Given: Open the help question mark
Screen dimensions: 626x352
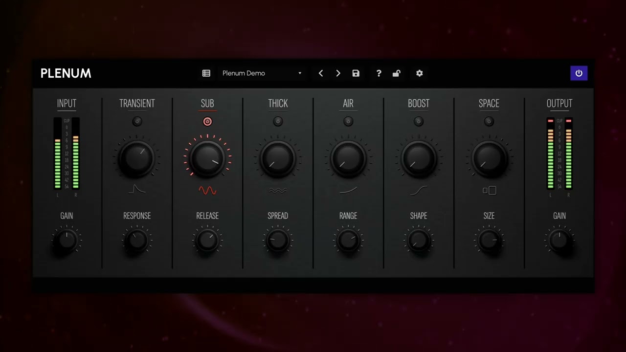Looking at the screenshot, I should tap(379, 73).
